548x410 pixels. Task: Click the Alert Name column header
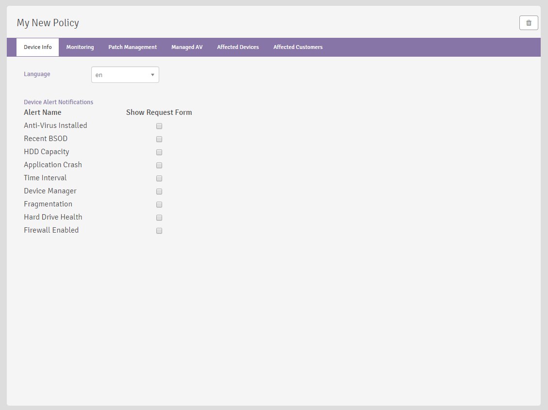tap(43, 112)
